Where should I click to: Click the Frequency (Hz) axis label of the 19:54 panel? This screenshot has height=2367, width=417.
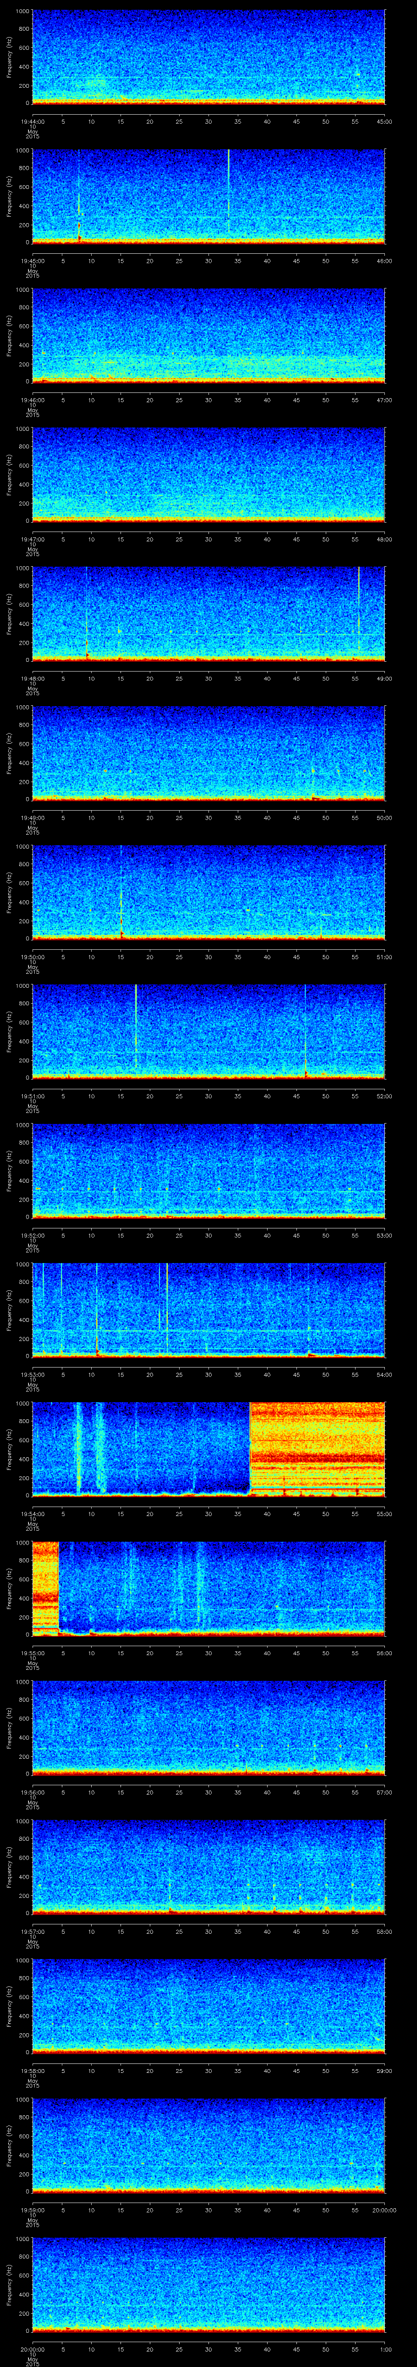click(x=9, y=1449)
